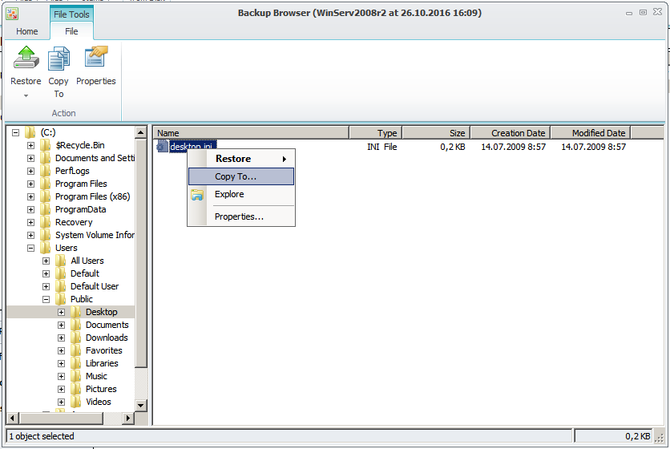Click the PerfLogs folder icon
Image resolution: width=670 pixels, height=449 pixels.
pos(46,171)
